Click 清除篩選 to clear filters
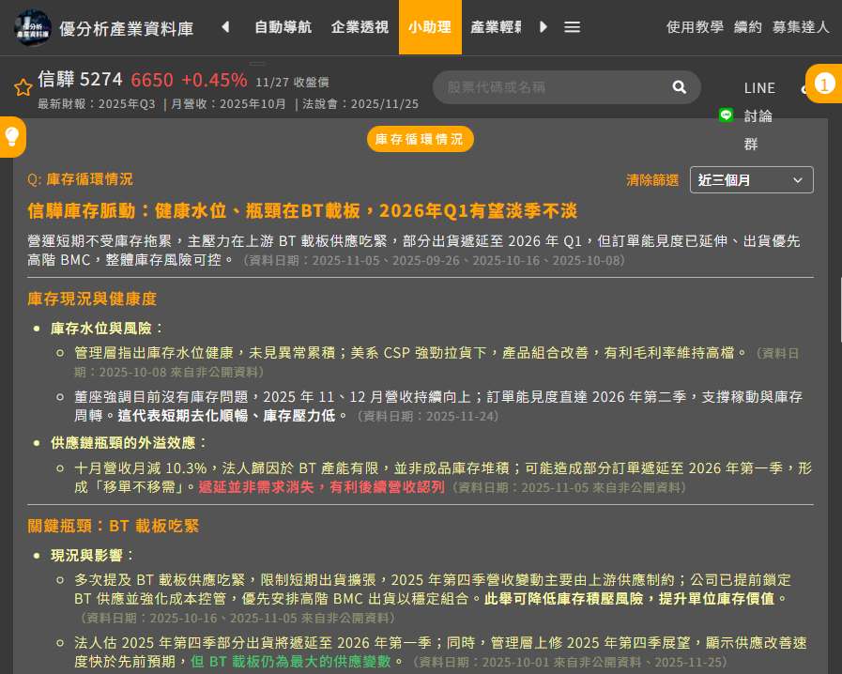 coord(652,180)
